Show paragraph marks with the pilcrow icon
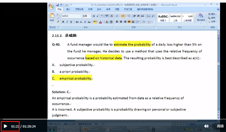226x132 pixels. coord(153,16)
